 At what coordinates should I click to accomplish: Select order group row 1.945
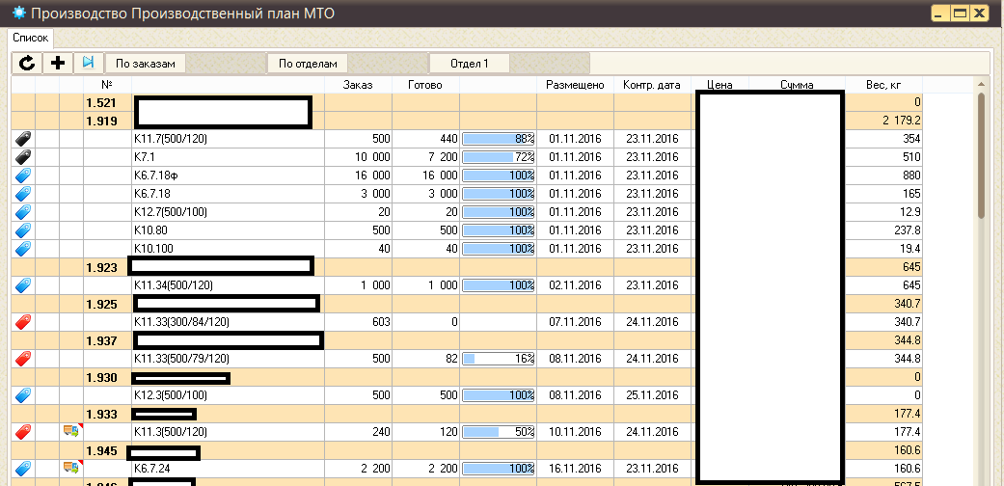[x=468, y=450]
